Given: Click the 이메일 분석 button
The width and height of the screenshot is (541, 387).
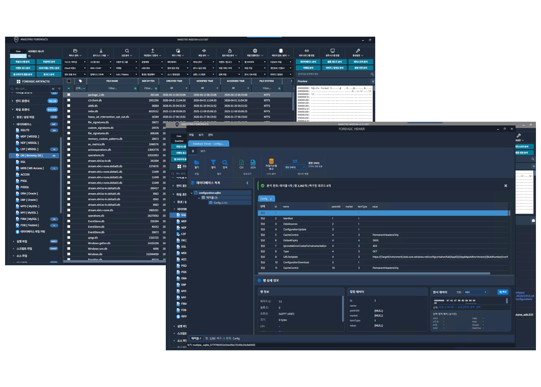Looking at the screenshot, I should click(x=308, y=68).
